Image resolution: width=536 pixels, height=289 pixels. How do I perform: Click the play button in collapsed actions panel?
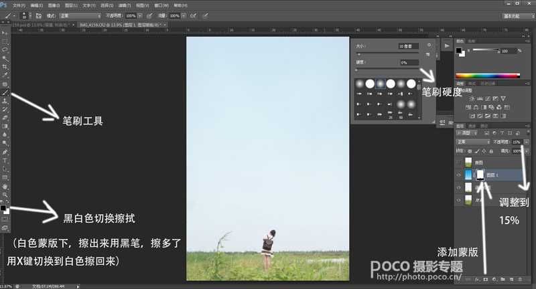(x=447, y=45)
